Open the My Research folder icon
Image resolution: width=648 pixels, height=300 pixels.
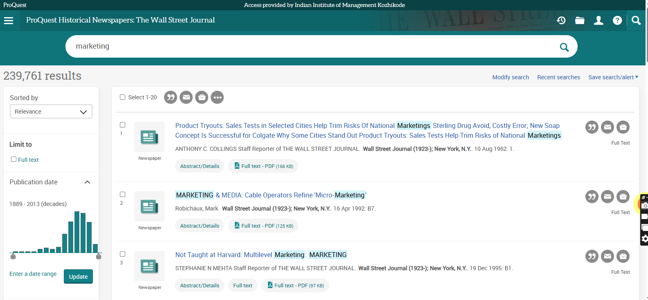pos(580,20)
